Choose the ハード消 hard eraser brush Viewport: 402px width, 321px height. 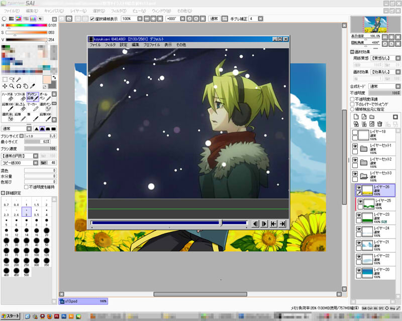(8, 97)
